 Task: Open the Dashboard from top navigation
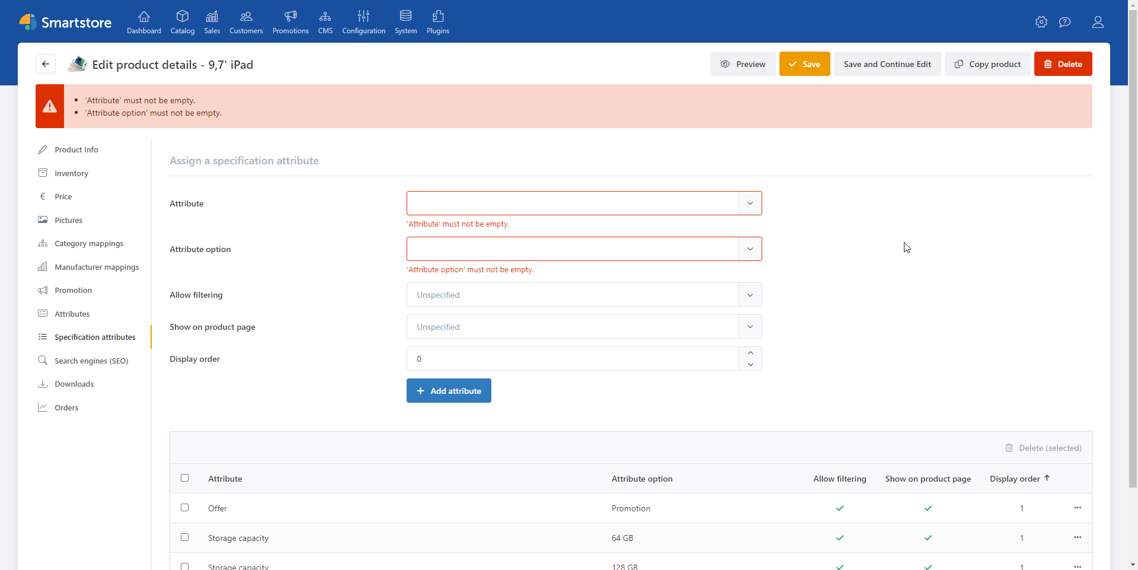[x=143, y=22]
